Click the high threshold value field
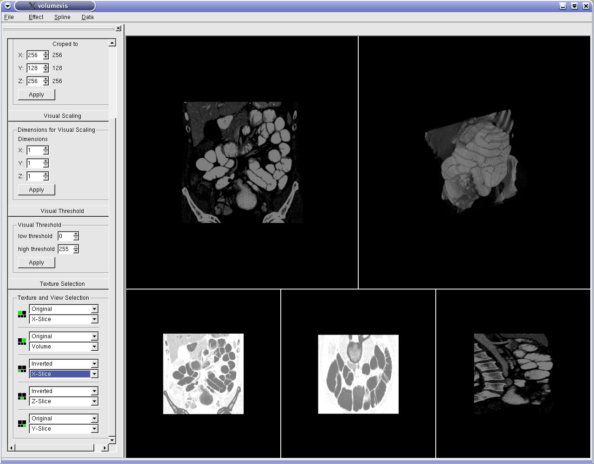 click(65, 249)
